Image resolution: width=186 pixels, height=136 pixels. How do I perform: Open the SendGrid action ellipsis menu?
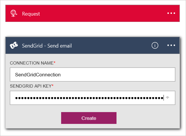click(x=171, y=45)
